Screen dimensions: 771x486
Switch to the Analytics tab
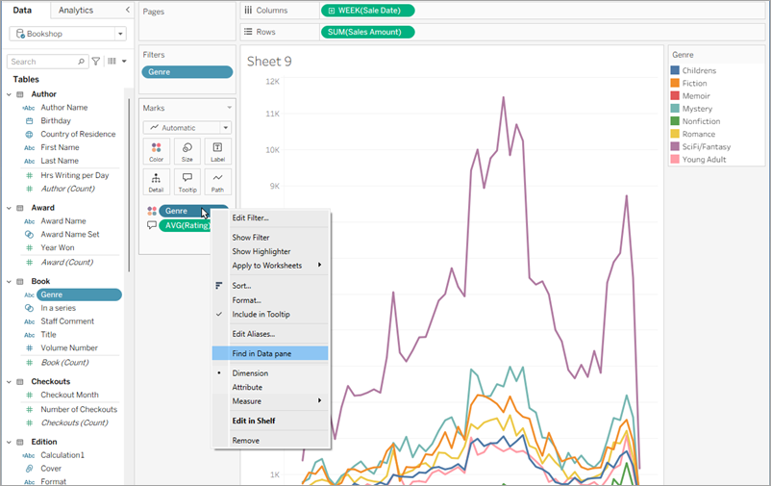[76, 10]
